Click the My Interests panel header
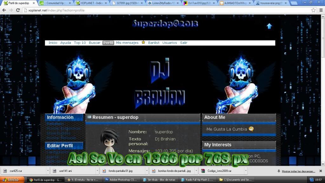This screenshot has width=325, height=183. [239, 145]
